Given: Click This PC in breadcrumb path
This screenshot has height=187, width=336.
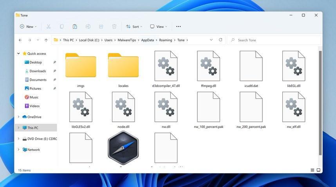Looking at the screenshot, I should [69, 40].
